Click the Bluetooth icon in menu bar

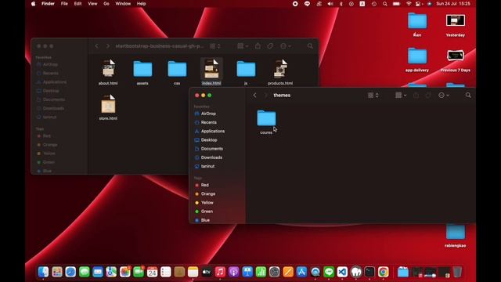coord(341,4)
